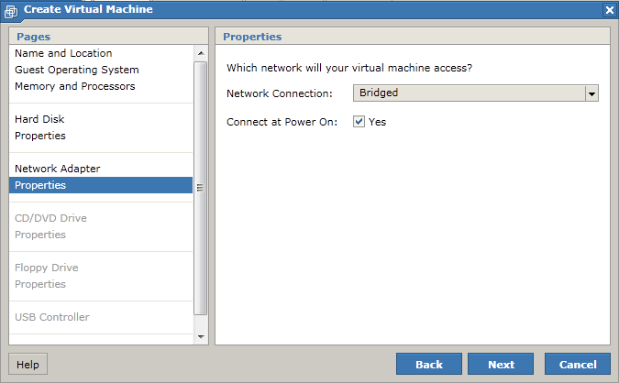619x383 pixels.
Task: Click the Next button
Action: 501,364
